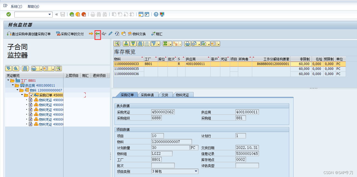This screenshot has height=177, width=357.
Task: Click the 物料交换 button
Action: tap(137, 34)
